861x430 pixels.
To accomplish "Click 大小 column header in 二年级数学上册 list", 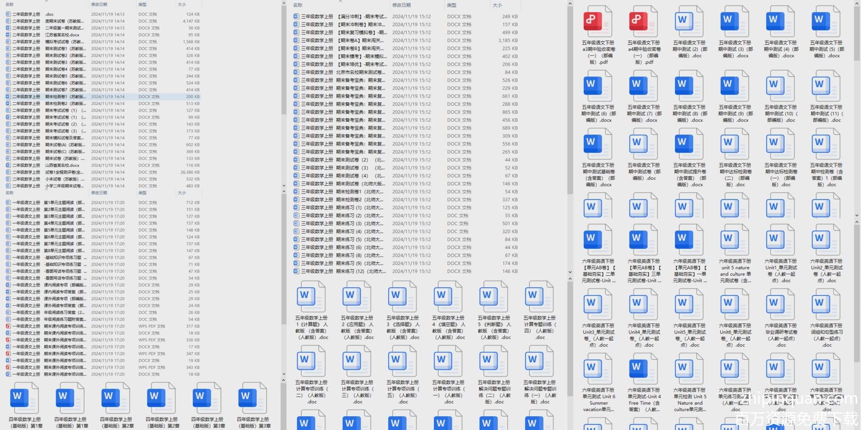I will [182, 5].
